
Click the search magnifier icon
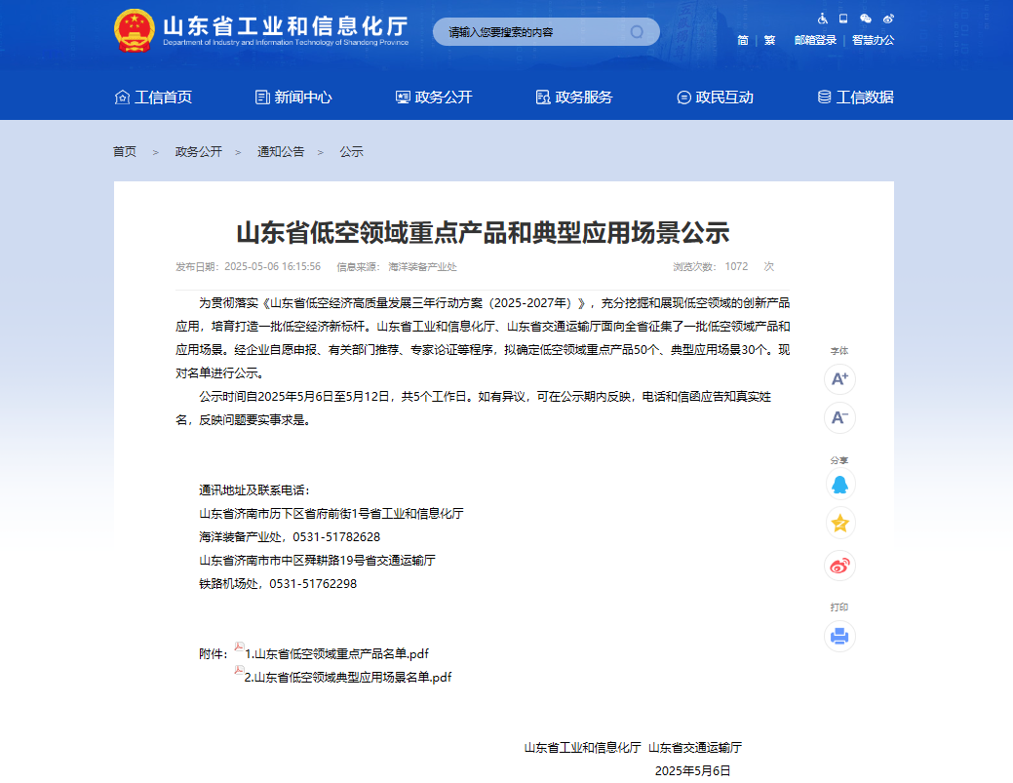pyautogui.click(x=637, y=31)
